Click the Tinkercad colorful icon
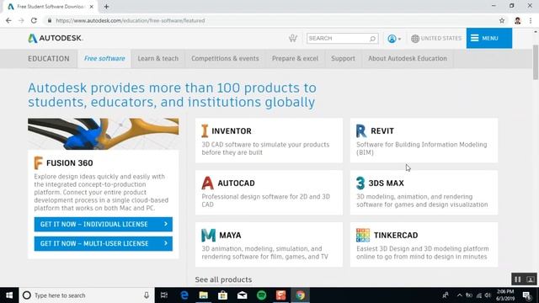539x303 pixels. pyautogui.click(x=363, y=236)
